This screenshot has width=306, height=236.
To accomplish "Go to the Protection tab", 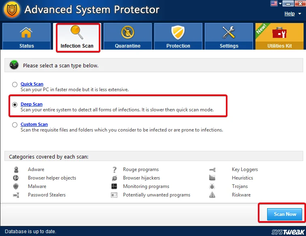I will [x=178, y=36].
